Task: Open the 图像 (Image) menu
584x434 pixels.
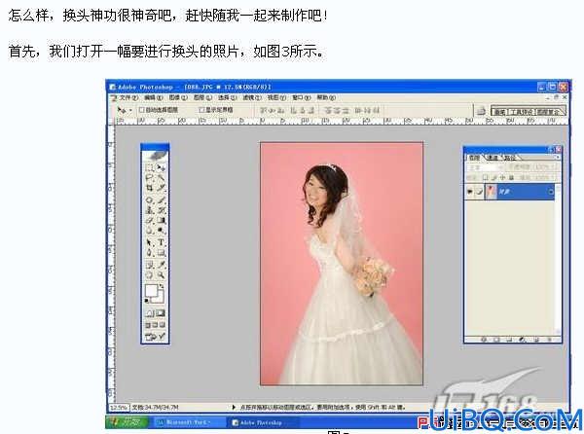Action: (178, 97)
